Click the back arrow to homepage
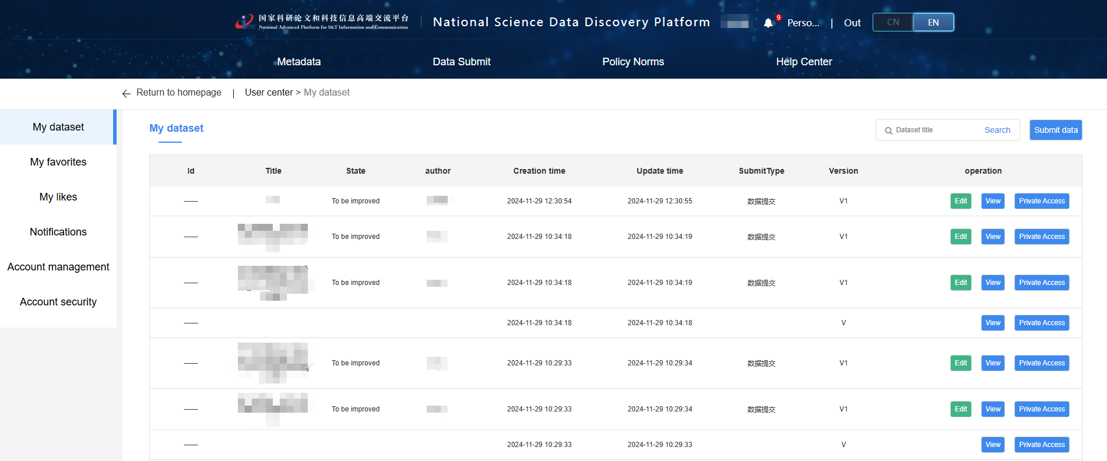1107x461 pixels. [126, 93]
